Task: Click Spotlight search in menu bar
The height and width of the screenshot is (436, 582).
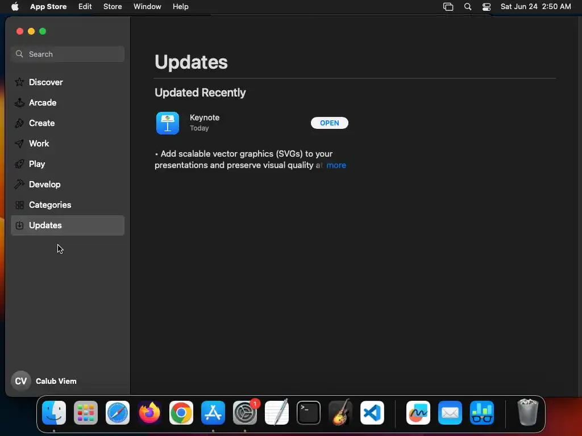Action: coord(468,7)
